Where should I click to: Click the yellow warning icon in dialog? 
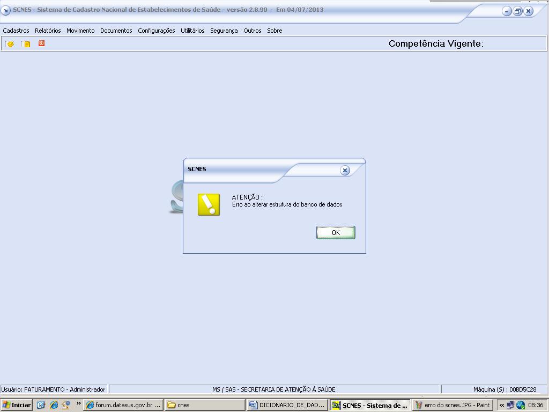point(209,204)
